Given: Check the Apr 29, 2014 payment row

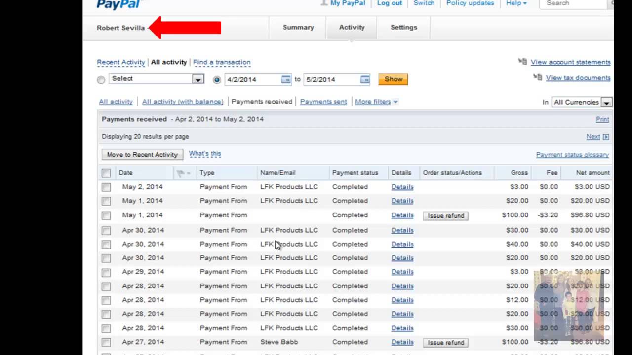Looking at the screenshot, I should (x=106, y=272).
